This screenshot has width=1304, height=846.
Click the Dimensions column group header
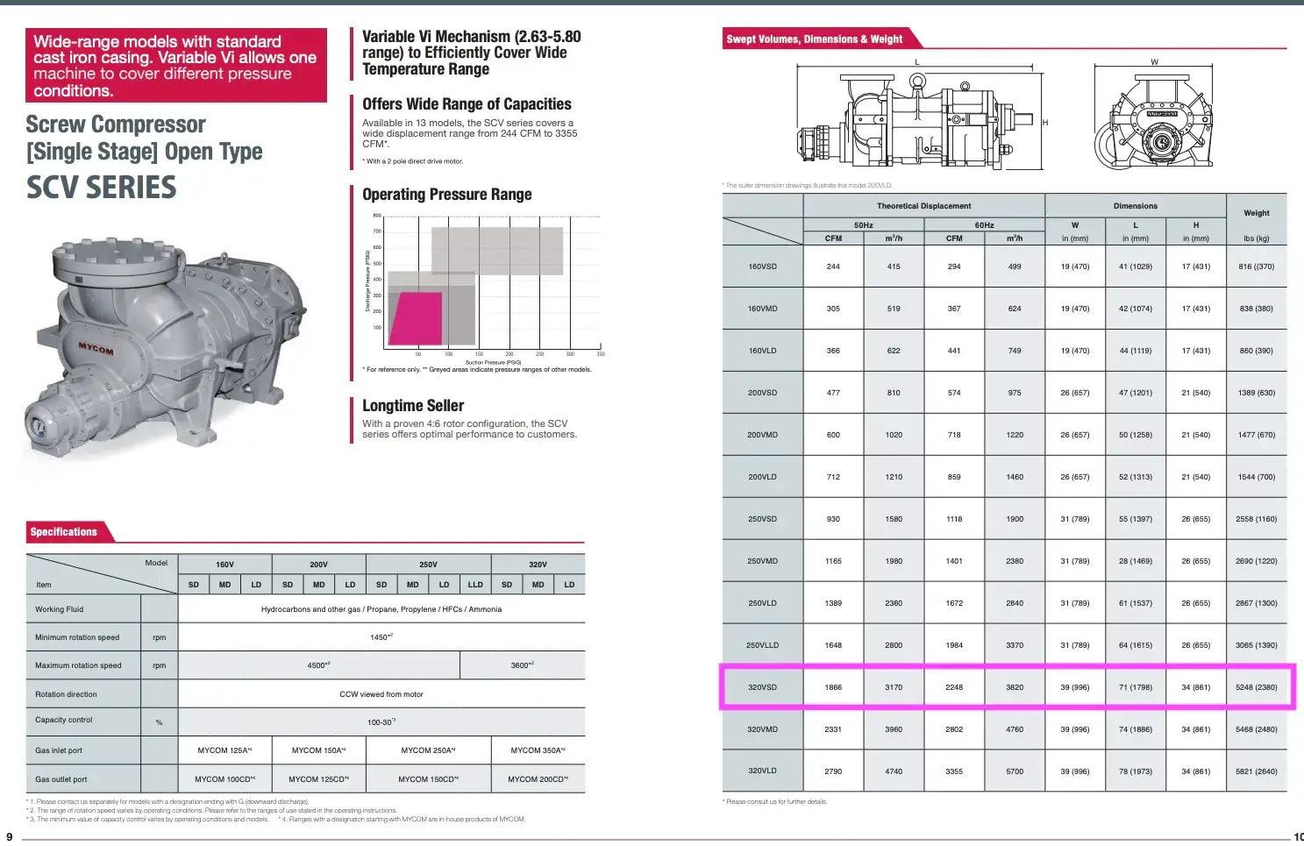tap(1135, 206)
